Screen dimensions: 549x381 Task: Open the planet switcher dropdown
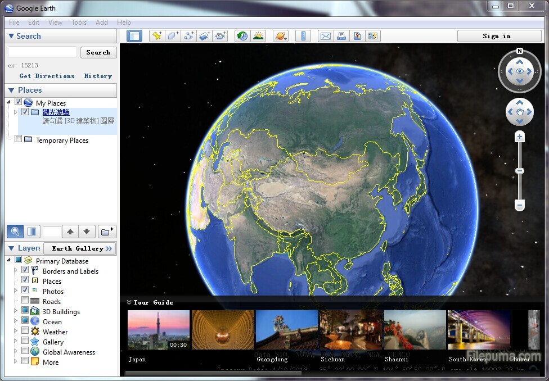coord(280,36)
